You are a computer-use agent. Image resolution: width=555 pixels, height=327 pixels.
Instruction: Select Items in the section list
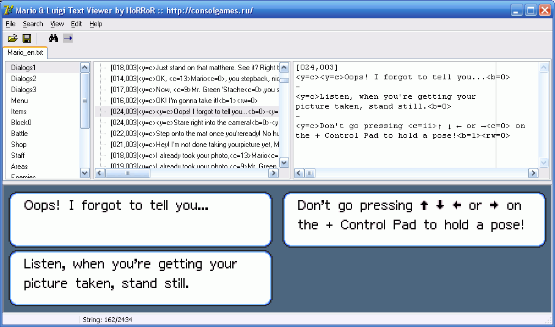point(43,112)
